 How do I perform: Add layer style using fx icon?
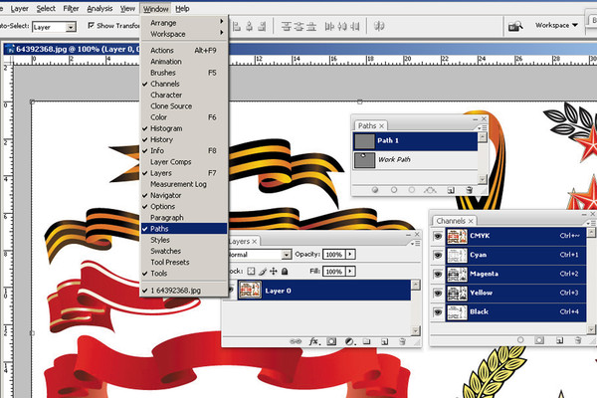point(312,340)
